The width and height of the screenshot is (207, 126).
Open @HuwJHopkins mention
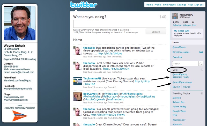(146, 97)
